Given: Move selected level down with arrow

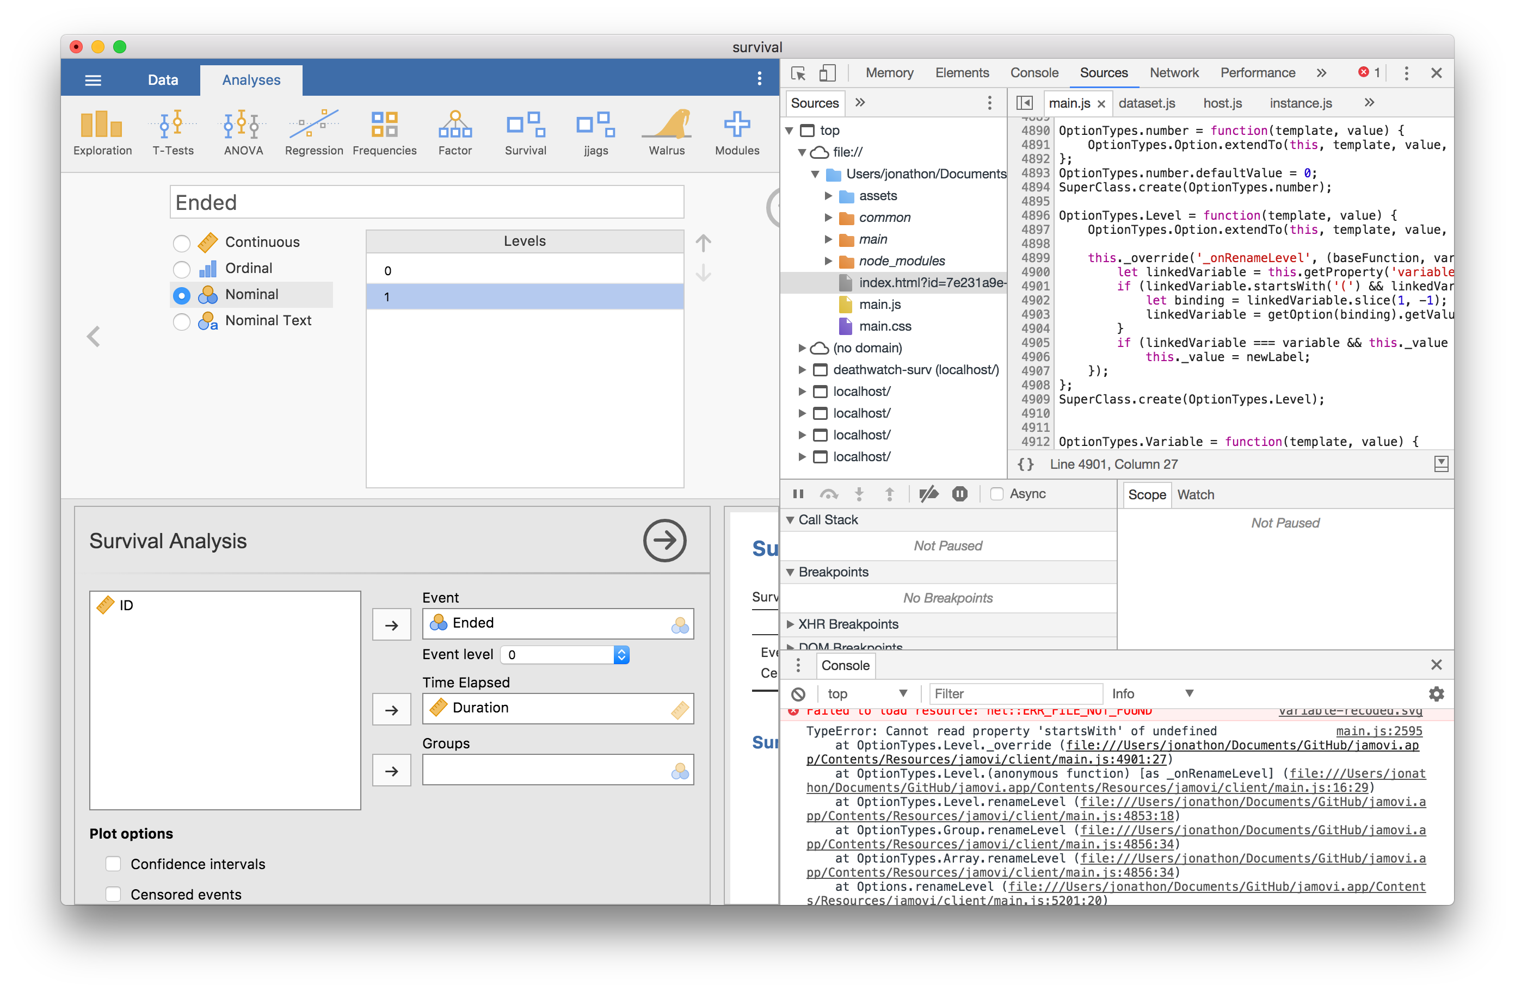Looking at the screenshot, I should click(703, 274).
